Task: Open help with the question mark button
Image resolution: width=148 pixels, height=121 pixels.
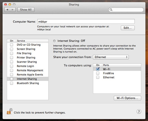Action: click(139, 112)
